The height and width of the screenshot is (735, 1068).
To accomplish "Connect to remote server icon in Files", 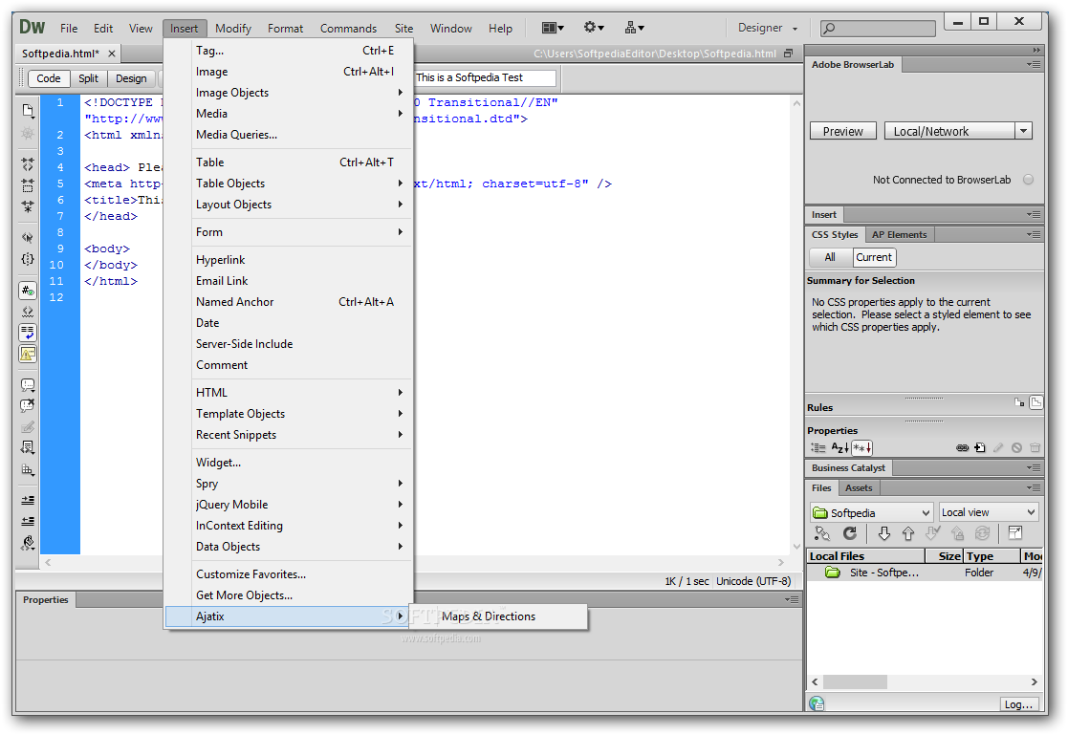I will [823, 533].
